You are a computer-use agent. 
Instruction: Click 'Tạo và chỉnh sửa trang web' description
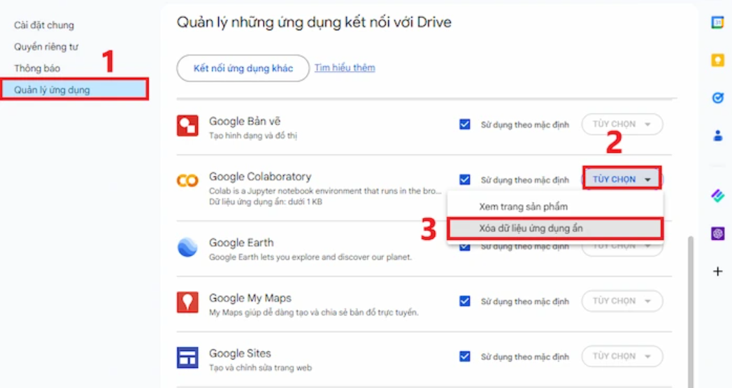(261, 368)
